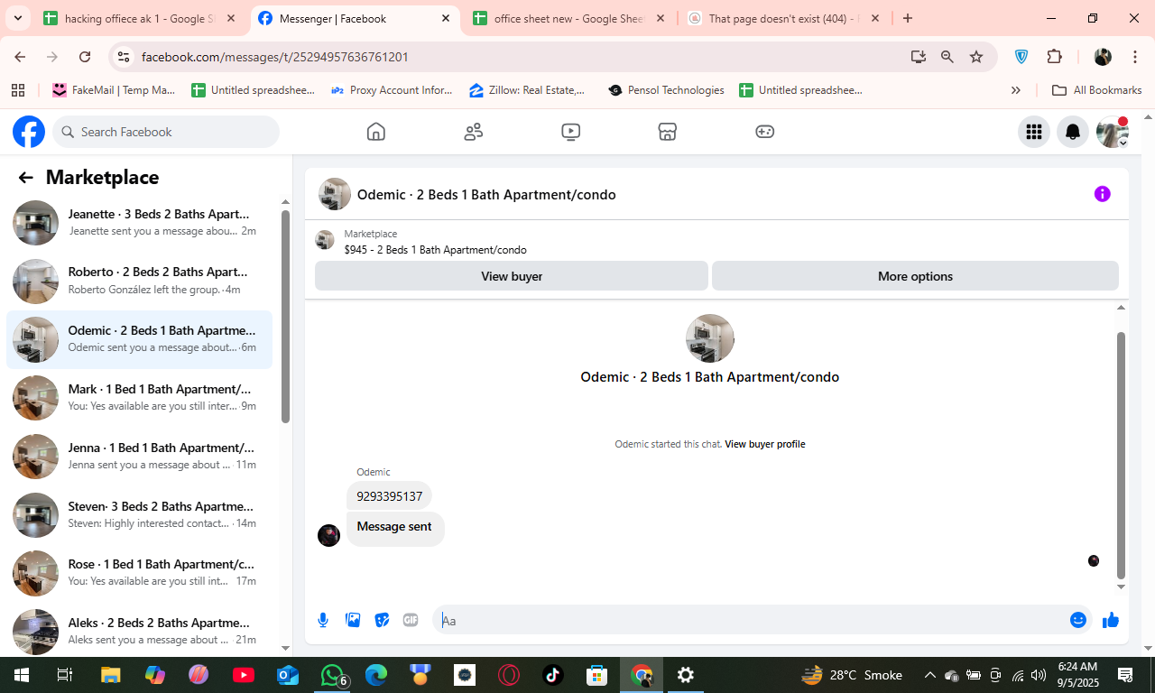Image resolution: width=1155 pixels, height=693 pixels.
Task: Go back in browser history
Action: [20, 57]
